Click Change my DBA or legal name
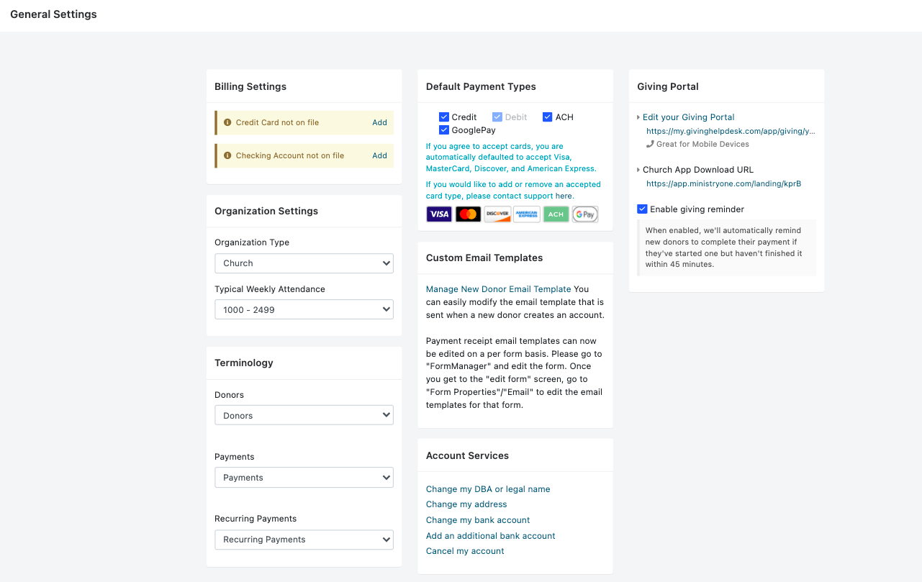 [488, 489]
